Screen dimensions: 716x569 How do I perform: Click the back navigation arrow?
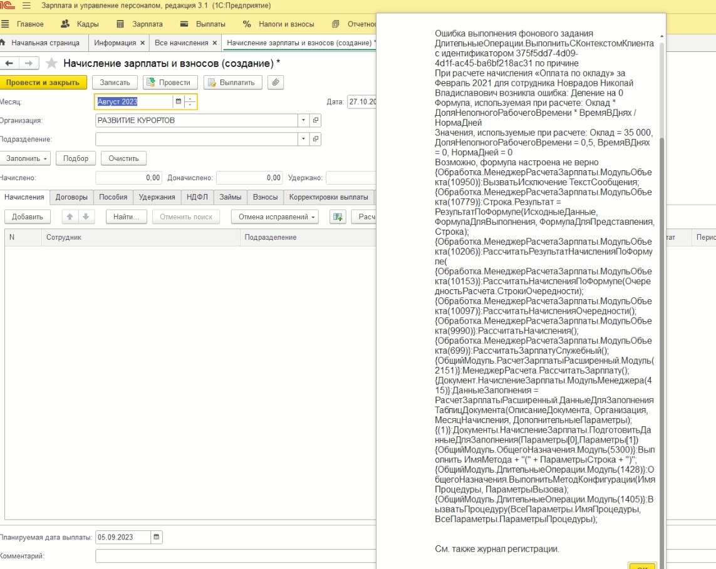[x=9, y=63]
